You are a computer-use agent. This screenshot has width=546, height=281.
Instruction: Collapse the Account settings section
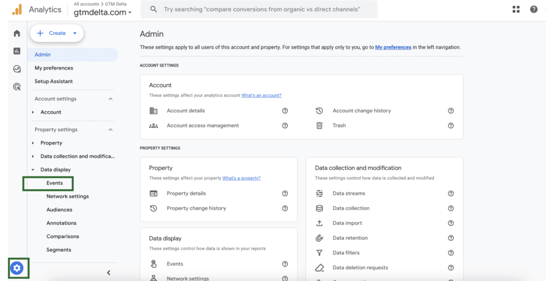point(110,99)
